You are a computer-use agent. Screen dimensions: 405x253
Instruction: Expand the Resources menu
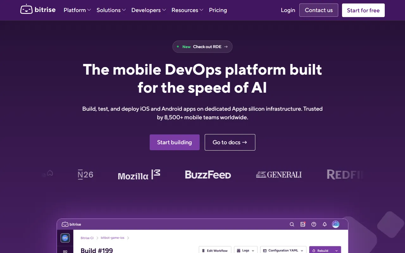(187, 10)
